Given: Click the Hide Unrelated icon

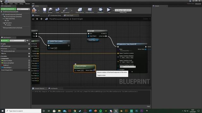Looking at the screenshot, I should point(65,10).
